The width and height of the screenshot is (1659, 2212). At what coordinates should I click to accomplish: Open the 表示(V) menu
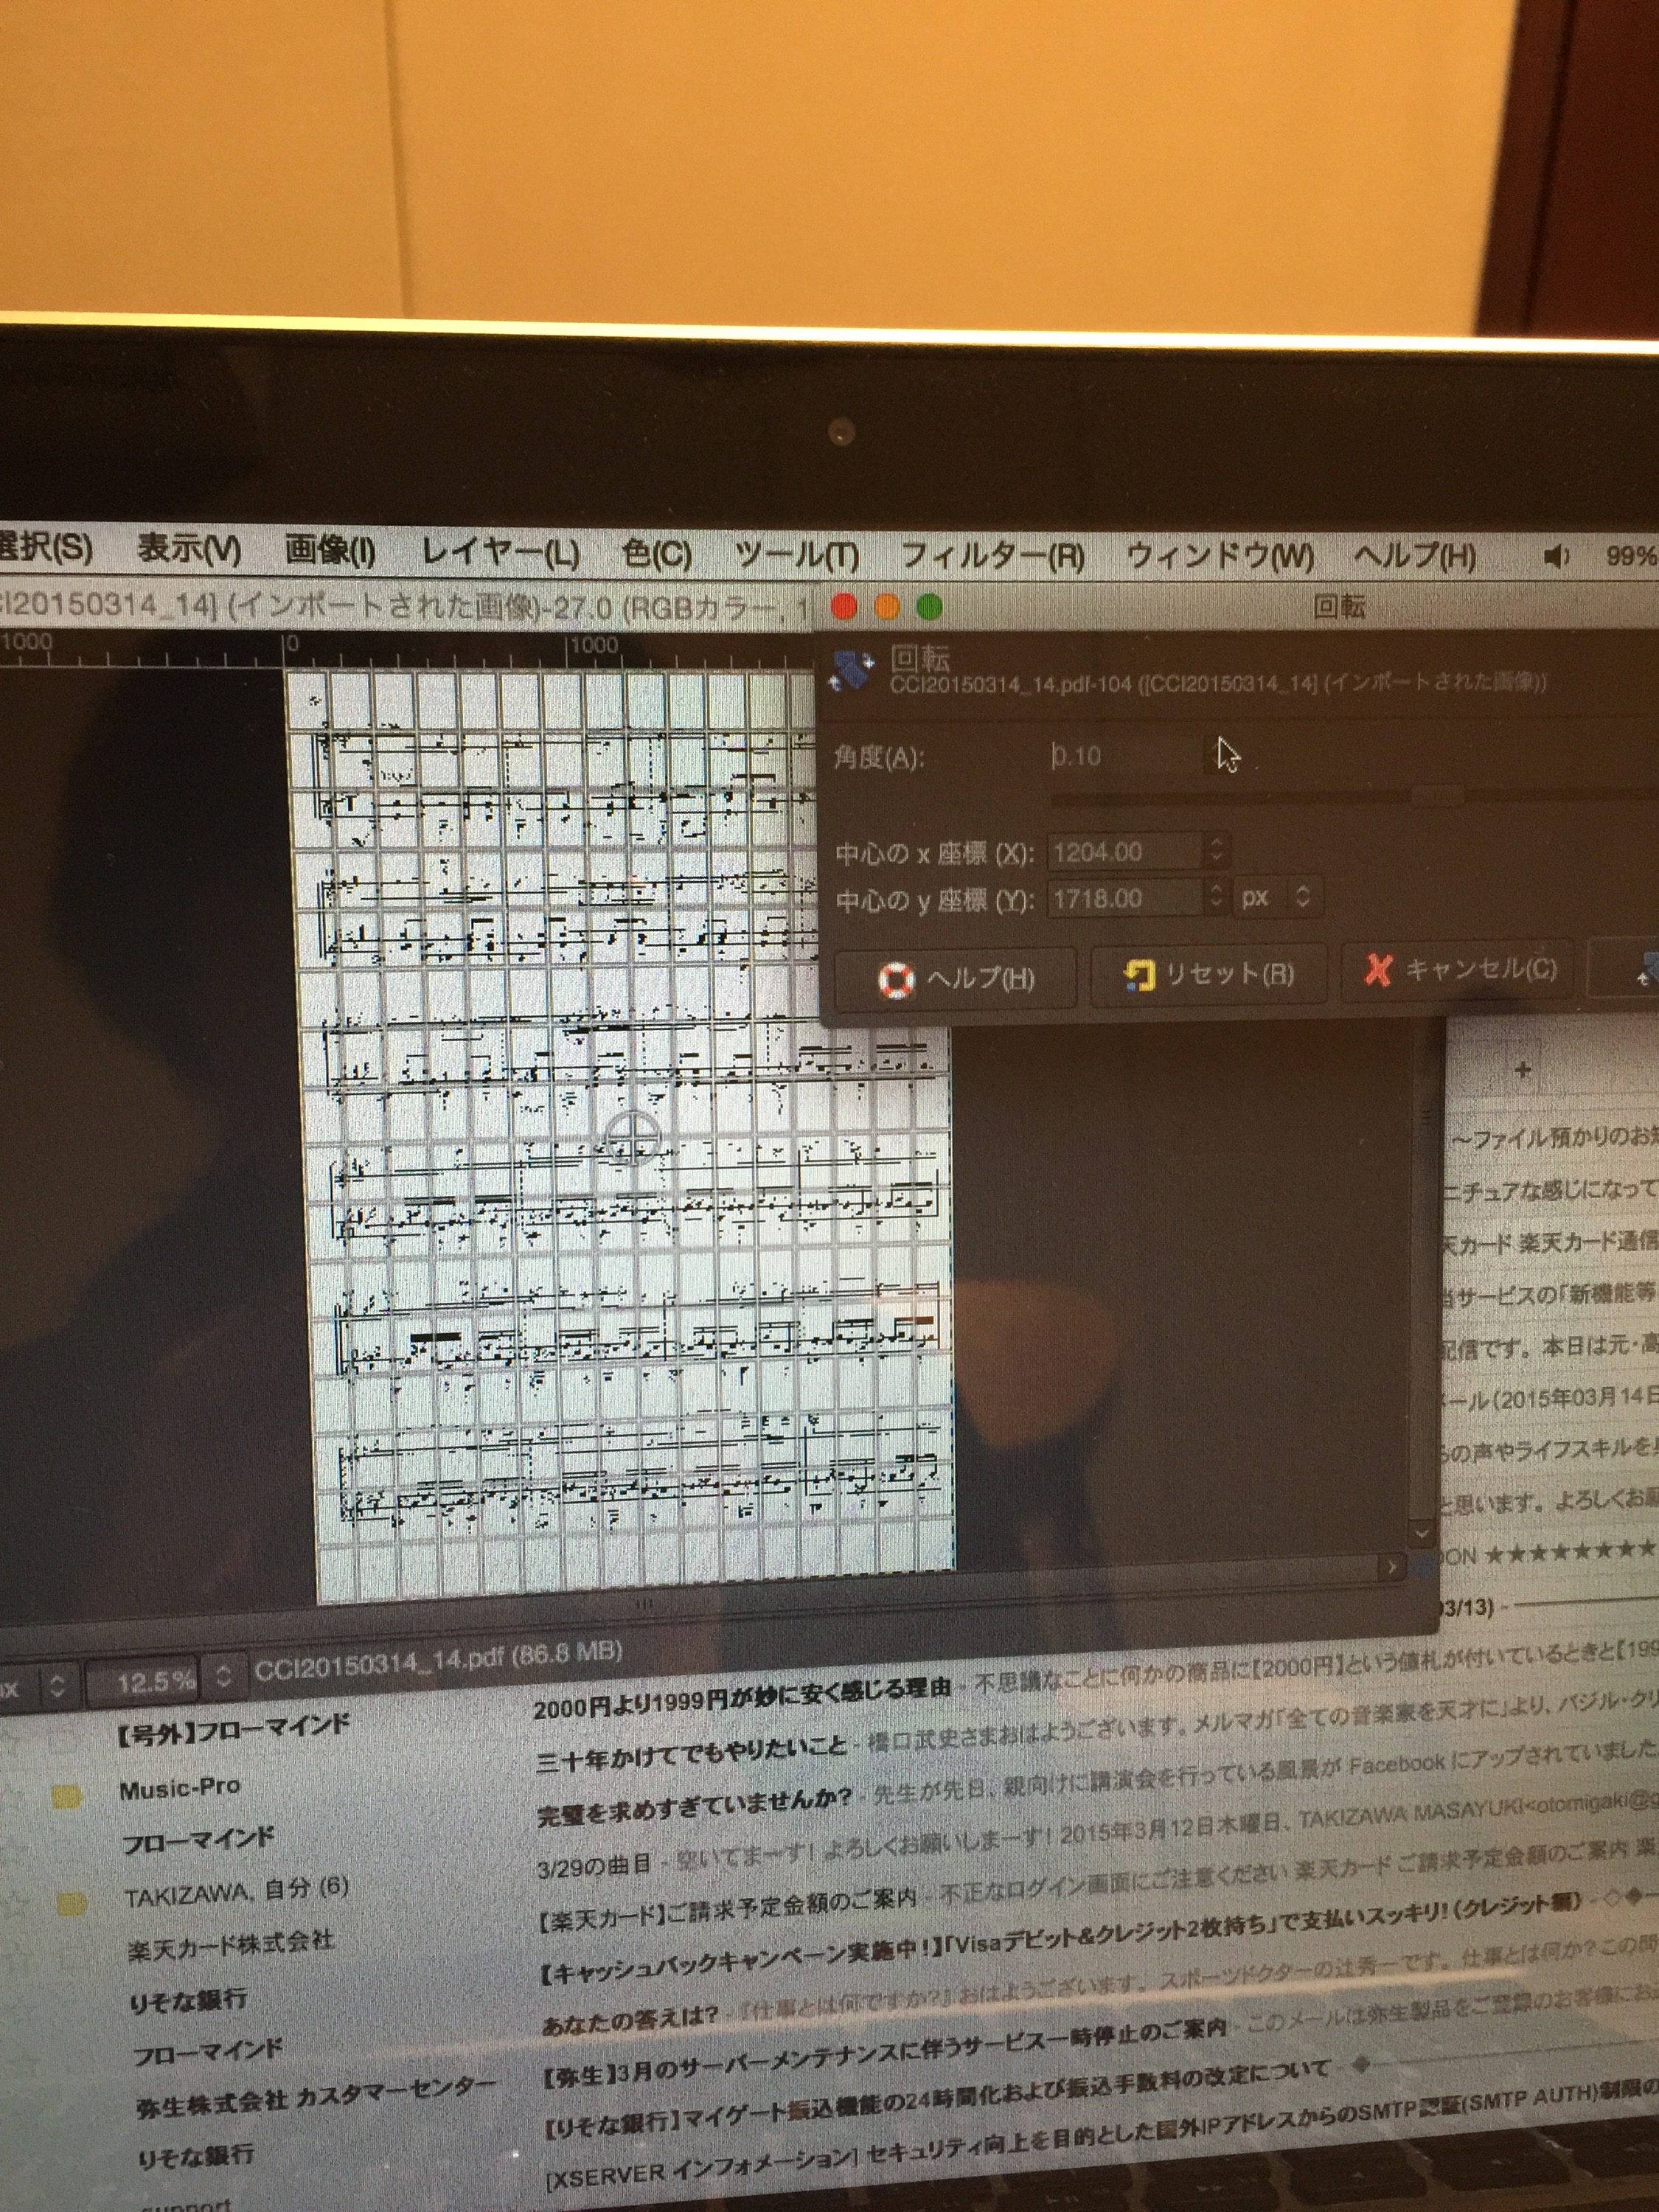[x=189, y=549]
